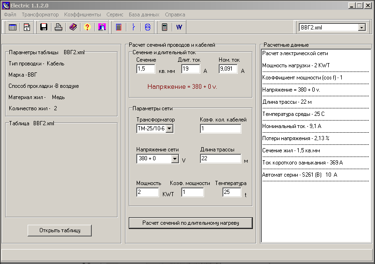The width and height of the screenshot is (375, 264).
Task: Click the magenta exit door icon
Action: tap(101, 27)
